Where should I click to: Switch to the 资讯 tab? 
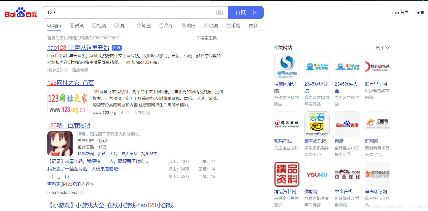click(77, 26)
